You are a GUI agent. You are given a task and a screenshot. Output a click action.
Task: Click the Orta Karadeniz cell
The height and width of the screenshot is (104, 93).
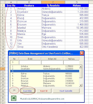53,47
